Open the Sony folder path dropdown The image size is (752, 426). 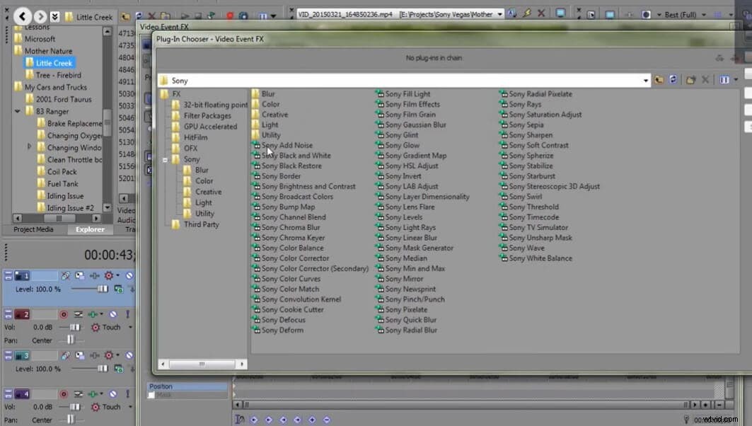point(644,80)
